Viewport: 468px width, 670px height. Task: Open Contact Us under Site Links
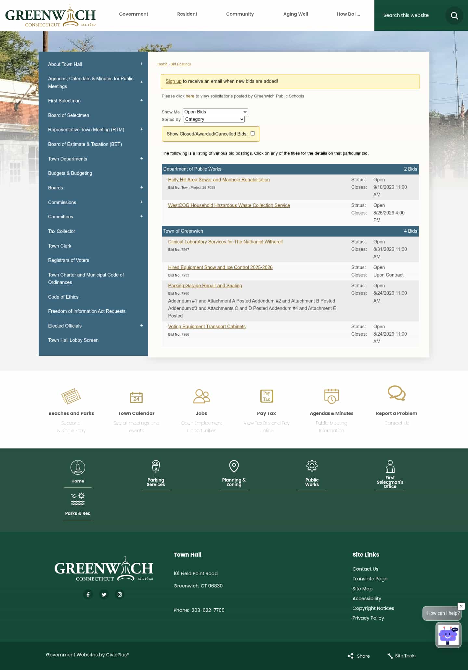[x=365, y=569]
